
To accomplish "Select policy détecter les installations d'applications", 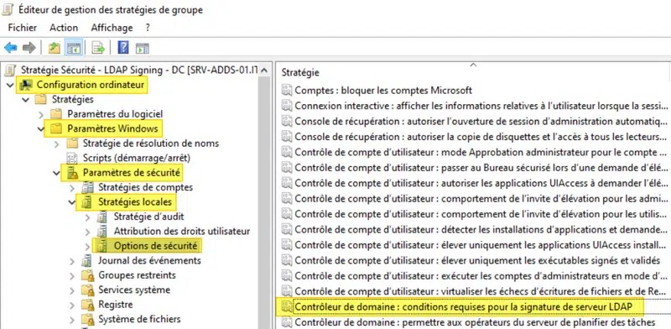I will point(481,230).
